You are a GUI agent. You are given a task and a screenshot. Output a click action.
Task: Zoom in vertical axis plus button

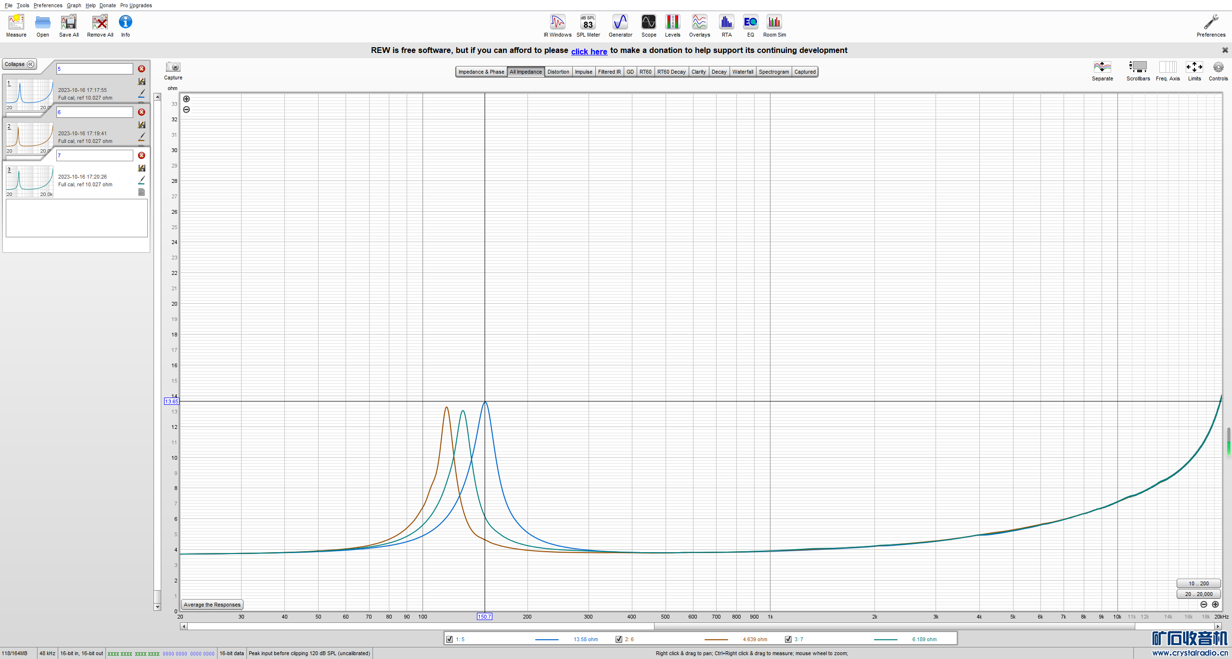click(x=187, y=99)
